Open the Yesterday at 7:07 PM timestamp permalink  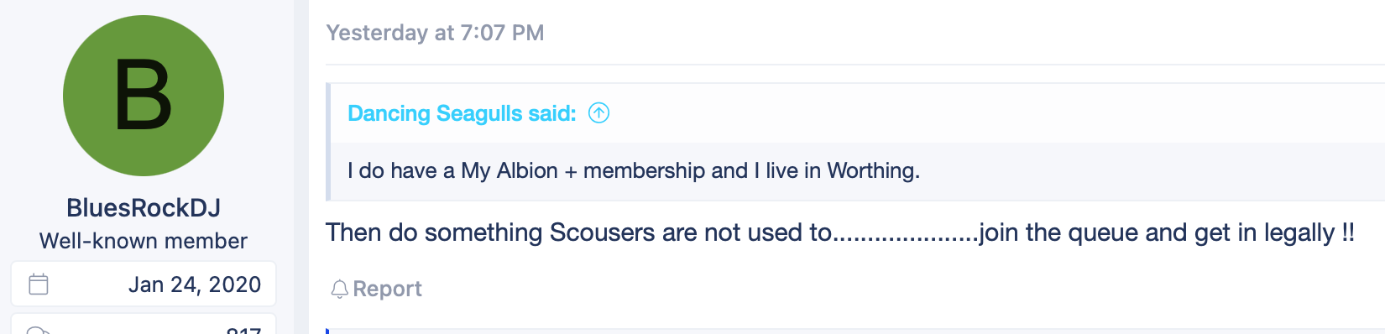pos(435,33)
